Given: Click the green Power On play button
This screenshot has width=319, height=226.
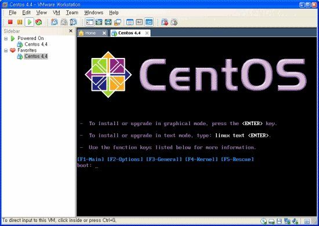Looking at the screenshot, I should tap(30, 22).
